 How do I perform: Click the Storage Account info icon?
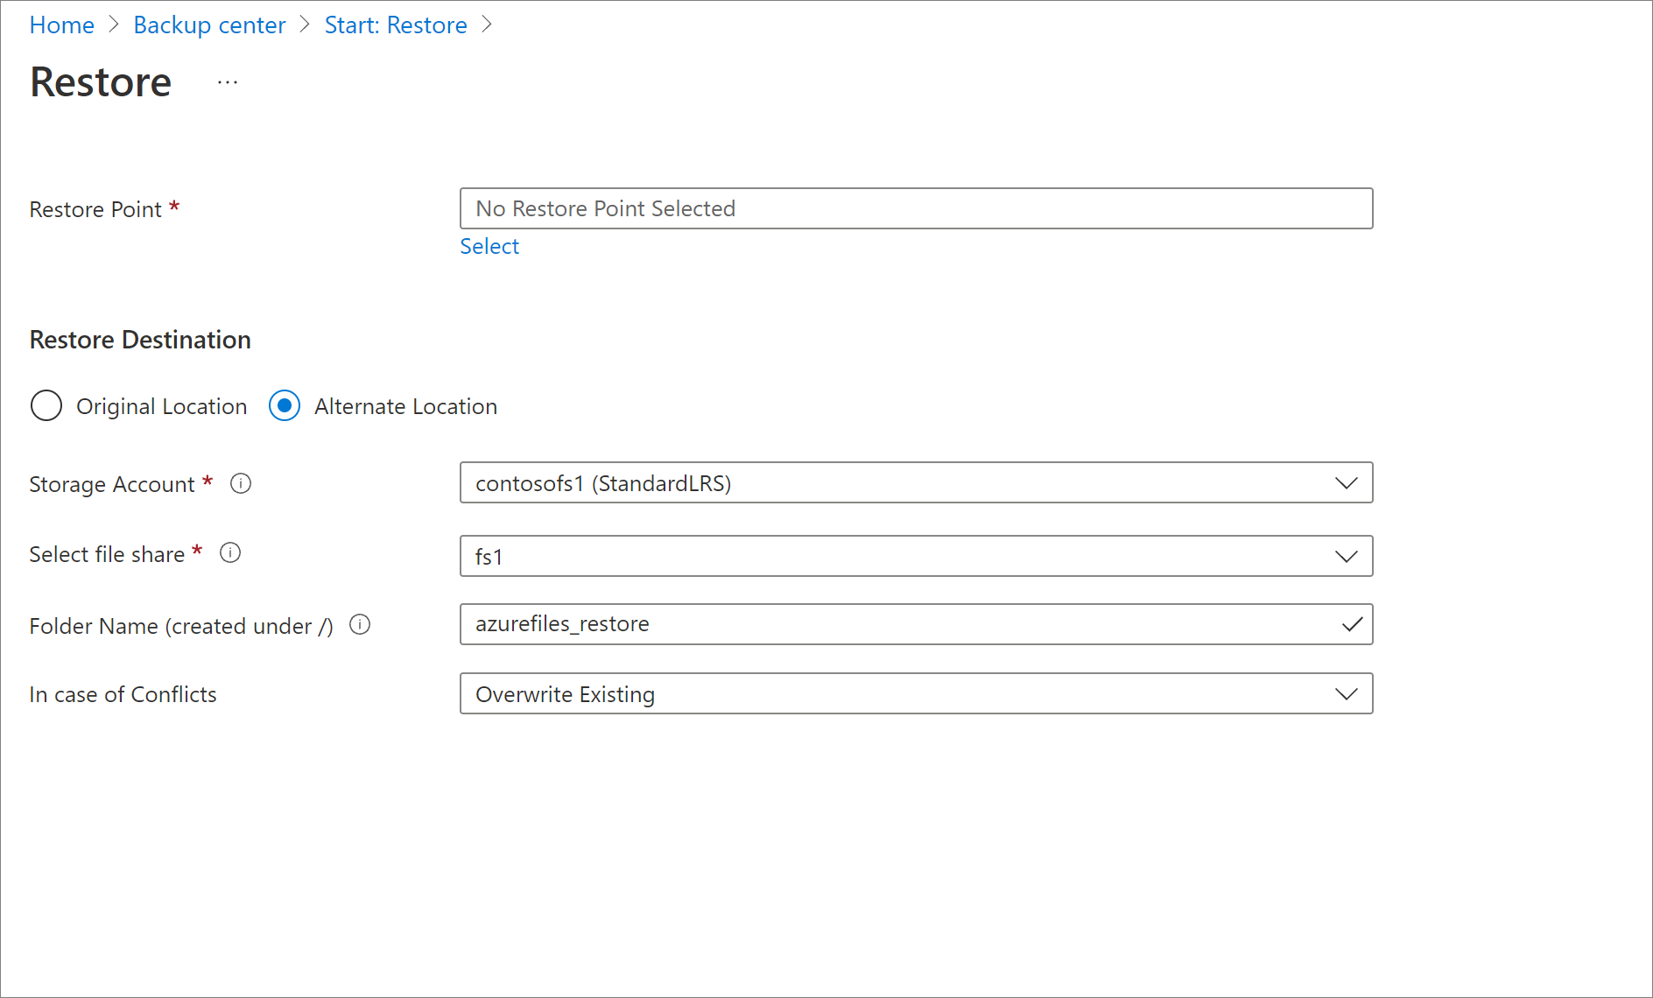pos(241,483)
